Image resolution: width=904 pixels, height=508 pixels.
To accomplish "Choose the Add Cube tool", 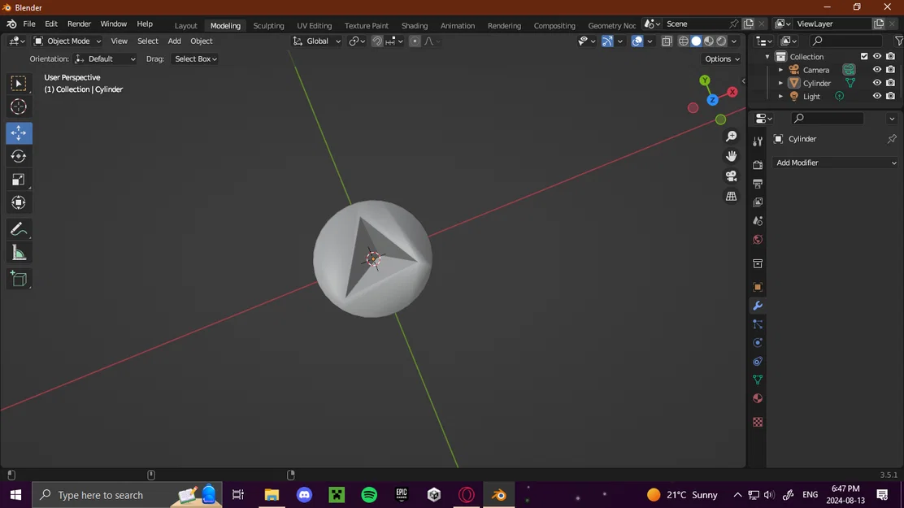I will point(19,280).
